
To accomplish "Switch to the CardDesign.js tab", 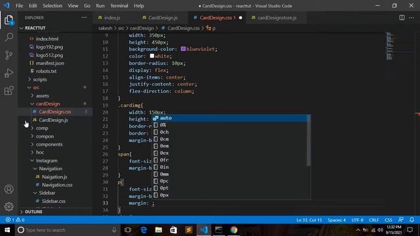I will click(x=163, y=18).
